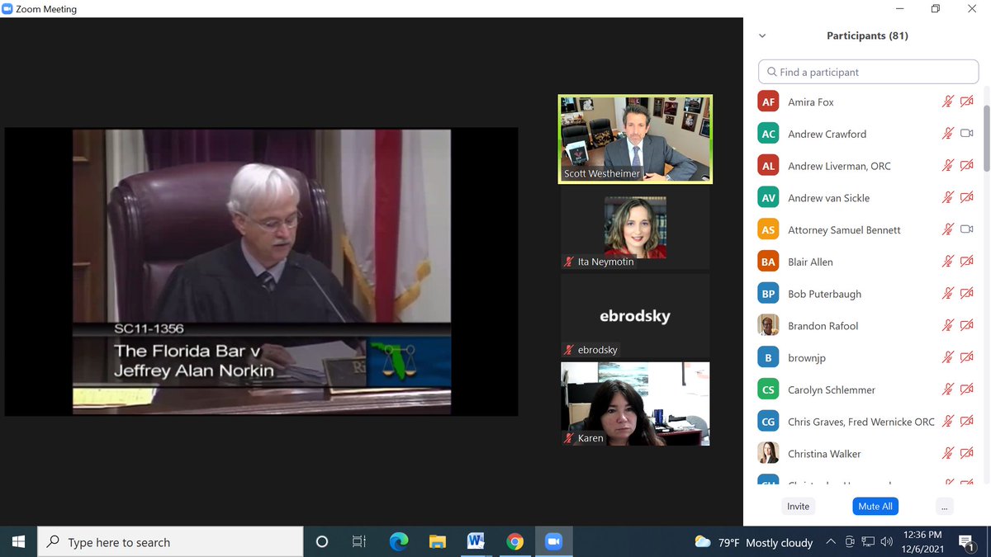Open Task View on the taskbar

(x=359, y=542)
